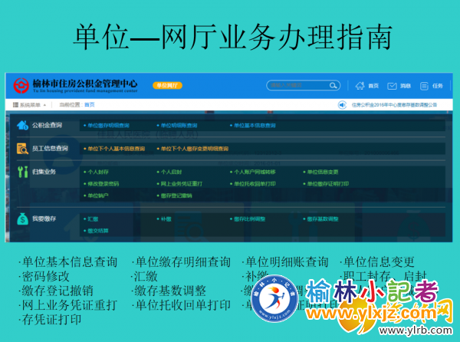
Task: Open 修改登录密码
Action: pos(103,184)
